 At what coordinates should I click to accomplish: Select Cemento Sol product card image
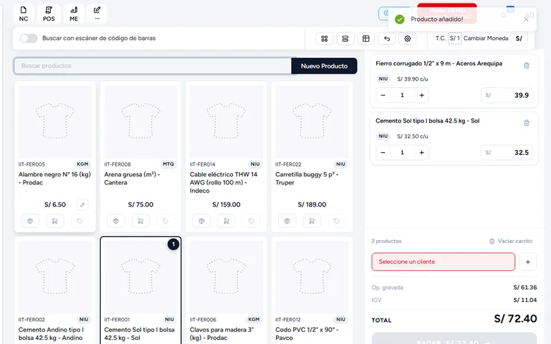click(141, 277)
